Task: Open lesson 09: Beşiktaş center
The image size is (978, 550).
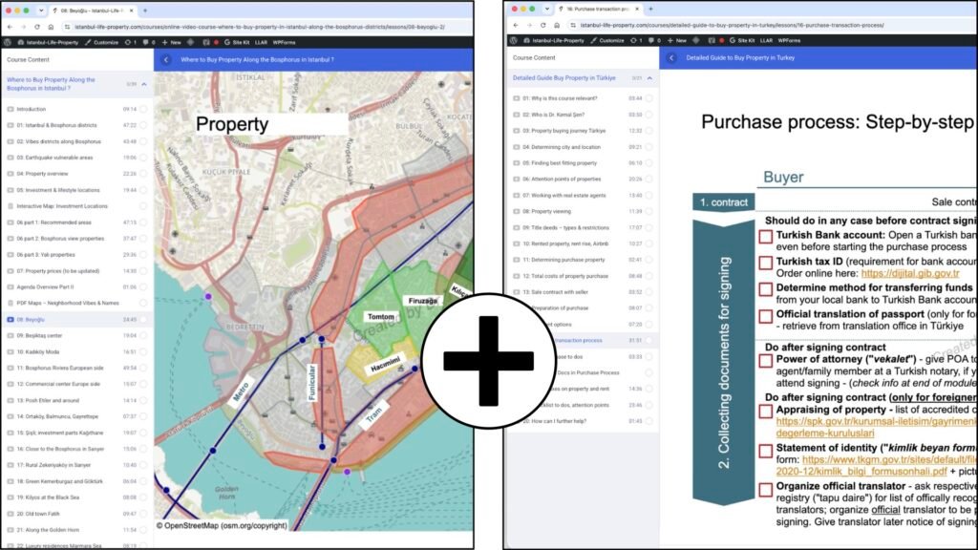Action: (x=39, y=335)
